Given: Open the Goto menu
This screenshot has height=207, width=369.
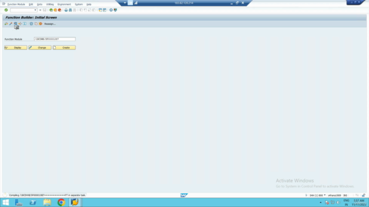Looking at the screenshot, I should (x=40, y=4).
